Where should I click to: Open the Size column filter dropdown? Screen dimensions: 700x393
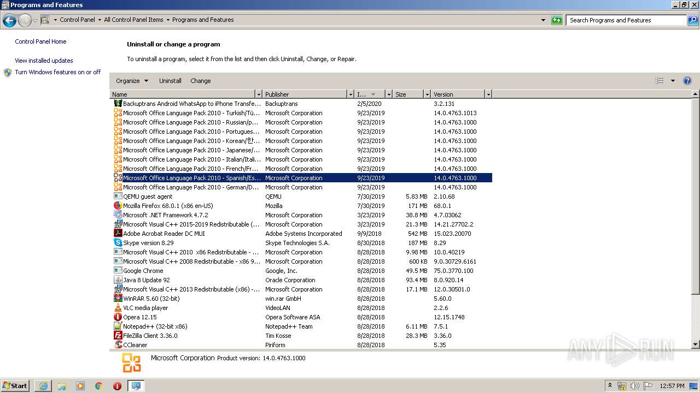point(427,94)
